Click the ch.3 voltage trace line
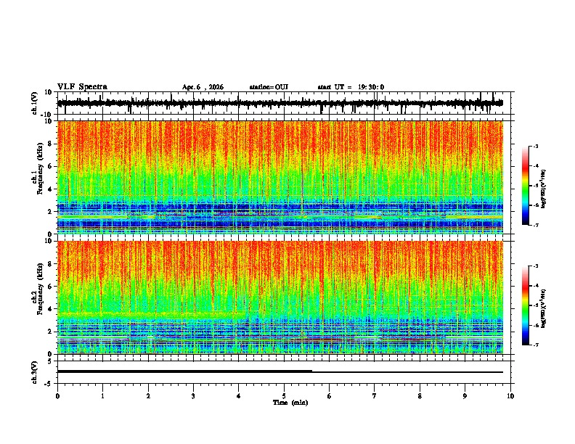This screenshot has height=444, width=575. point(280,371)
